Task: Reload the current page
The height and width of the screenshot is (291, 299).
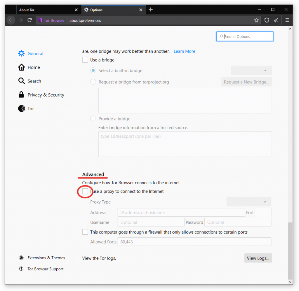Action: tap(29, 20)
